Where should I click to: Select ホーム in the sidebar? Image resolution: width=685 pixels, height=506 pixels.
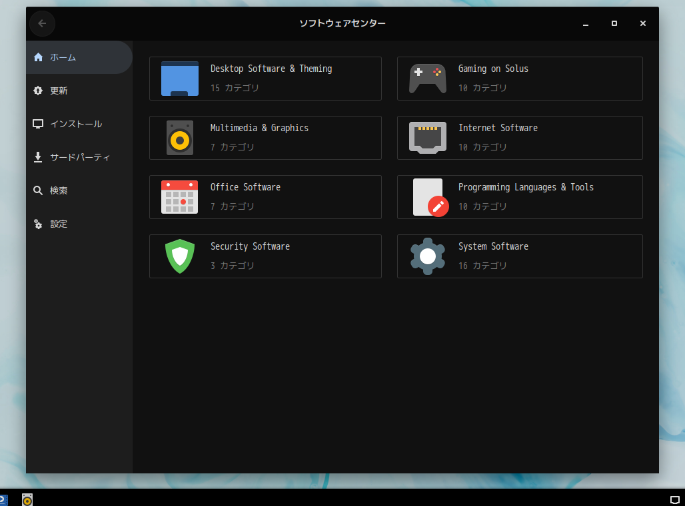pos(79,57)
